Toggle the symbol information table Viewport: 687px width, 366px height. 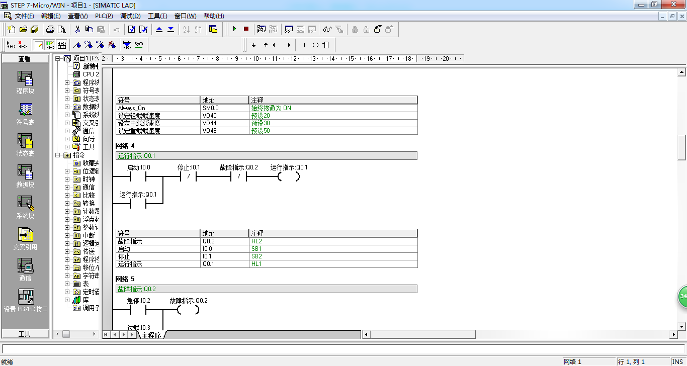(x=62, y=45)
